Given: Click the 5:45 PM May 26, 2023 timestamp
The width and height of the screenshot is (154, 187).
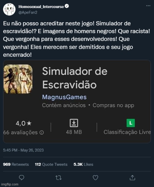Looking at the screenshot, I should coord(23,150).
